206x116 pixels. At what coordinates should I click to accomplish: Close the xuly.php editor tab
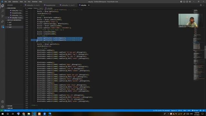click(x=89, y=5)
